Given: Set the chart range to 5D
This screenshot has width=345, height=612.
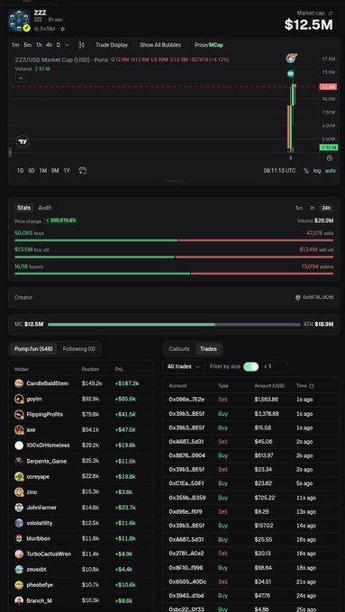Looking at the screenshot, I should tap(32, 171).
